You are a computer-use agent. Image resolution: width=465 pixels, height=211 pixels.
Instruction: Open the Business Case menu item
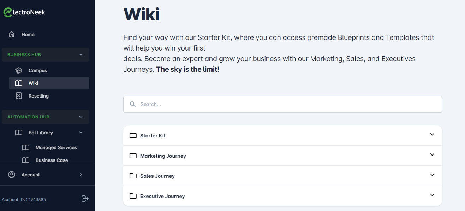52,160
